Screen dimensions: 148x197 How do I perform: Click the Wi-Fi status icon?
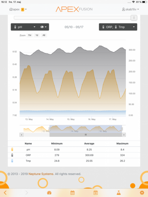coord(133,2)
